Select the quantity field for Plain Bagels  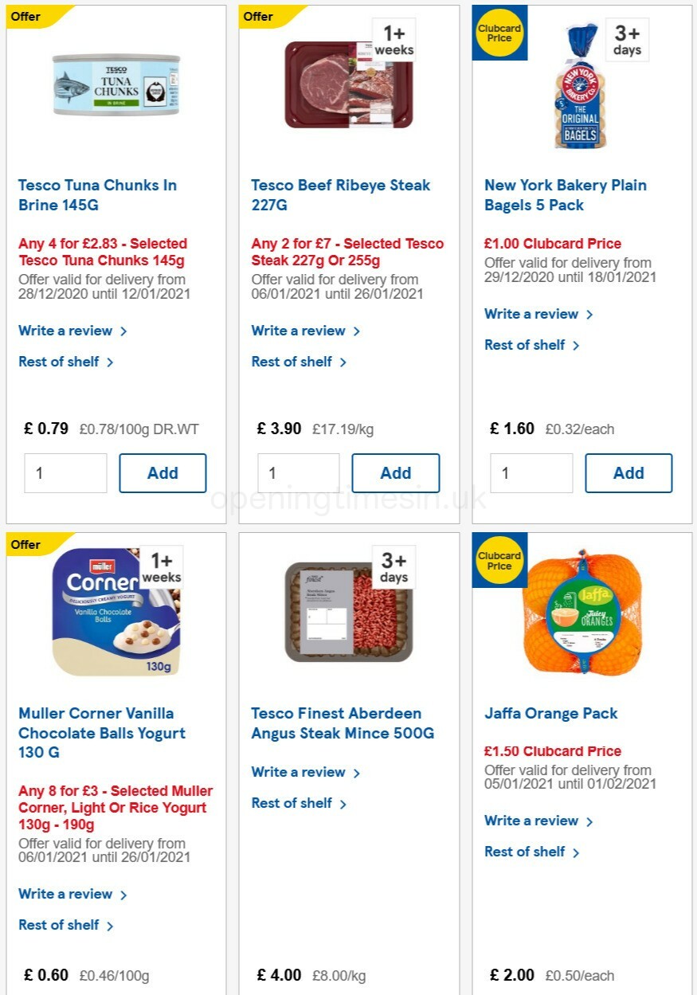pyautogui.click(x=531, y=472)
